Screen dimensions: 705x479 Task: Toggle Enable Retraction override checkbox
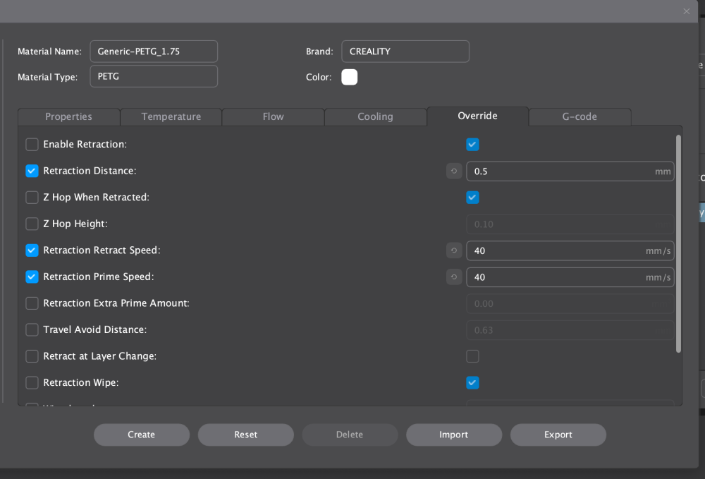pyautogui.click(x=32, y=145)
